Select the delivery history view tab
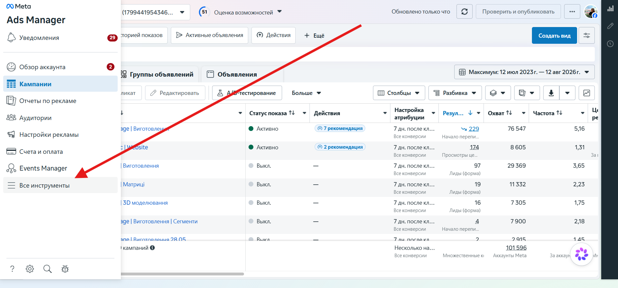 [144, 35]
